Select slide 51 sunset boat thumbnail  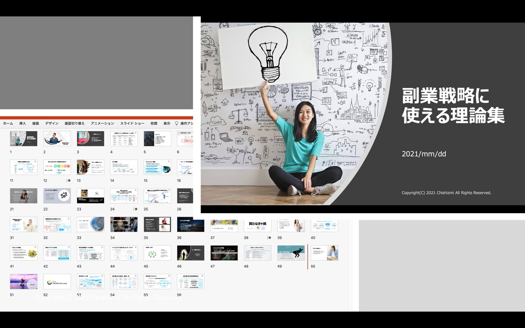(x=24, y=282)
